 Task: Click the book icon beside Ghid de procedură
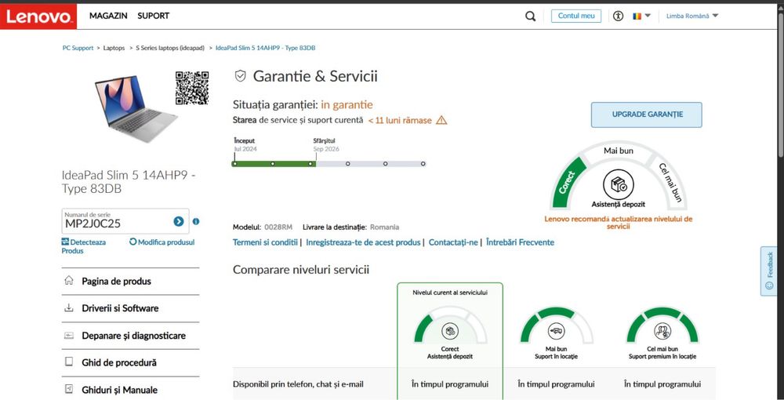point(68,362)
